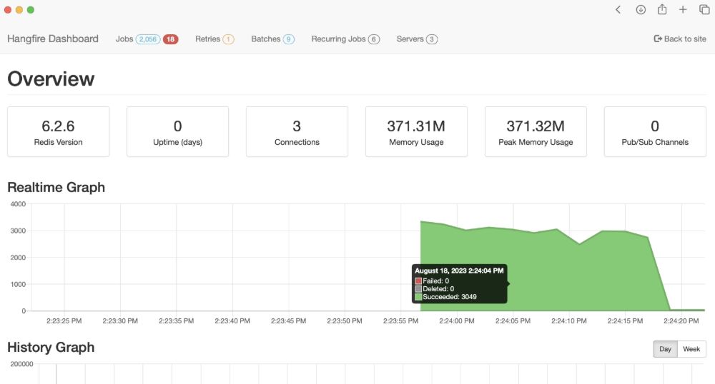
Task: Click green Succeeded legend swatch in tooltip
Action: [x=418, y=297]
